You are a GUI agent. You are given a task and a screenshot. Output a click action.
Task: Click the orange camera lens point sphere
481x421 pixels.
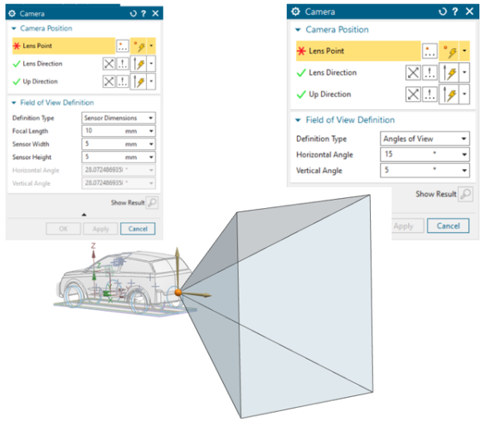[178, 293]
